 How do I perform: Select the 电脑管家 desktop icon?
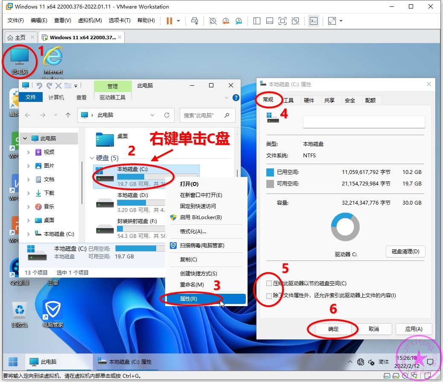click(53, 314)
